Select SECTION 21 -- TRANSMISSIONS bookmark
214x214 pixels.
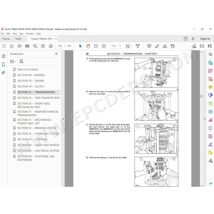pos(36,92)
